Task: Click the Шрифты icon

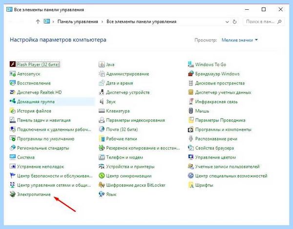Action: point(191,185)
